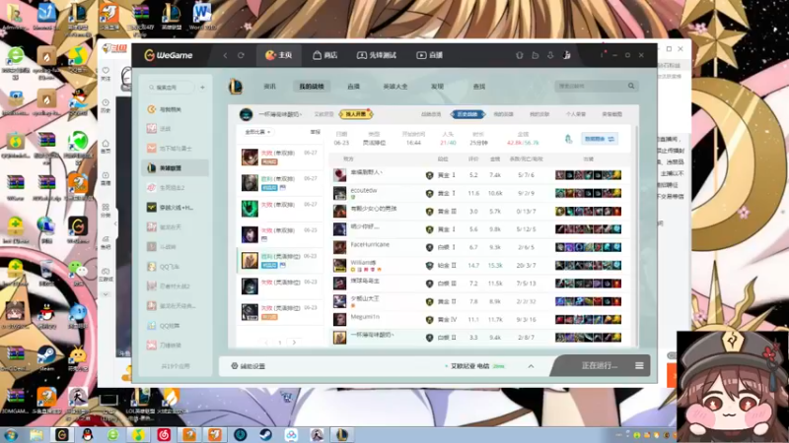Viewport: 789px width, 443px height.
Task: Open Steam in the taskbar
Action: tap(265, 435)
